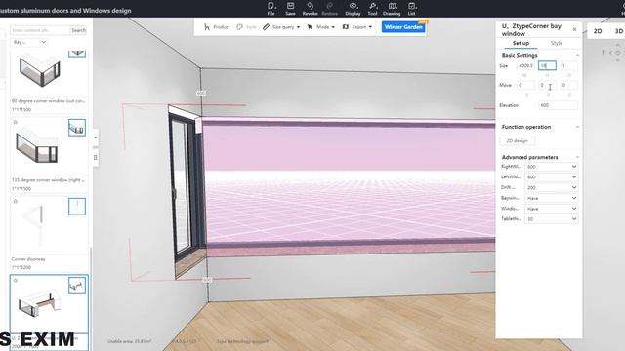The height and width of the screenshot is (351, 625).
Task: Switch to the Set up tab
Action: 521,43
